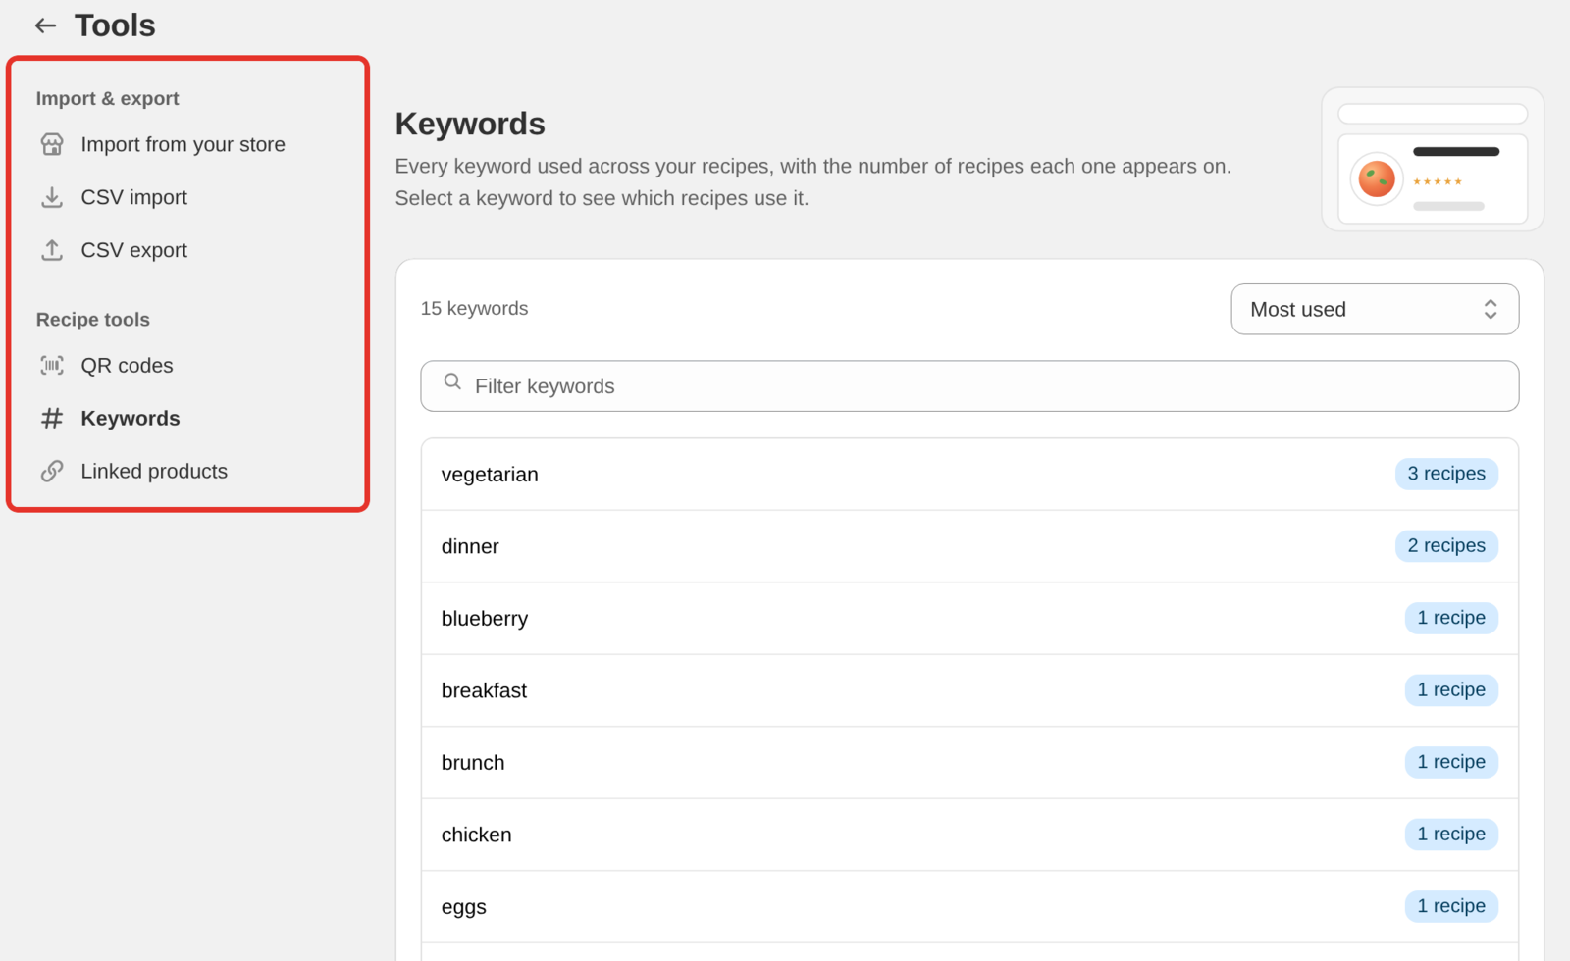Select the vegetarian keyword row
Screen dimensions: 1570x961
(969, 475)
